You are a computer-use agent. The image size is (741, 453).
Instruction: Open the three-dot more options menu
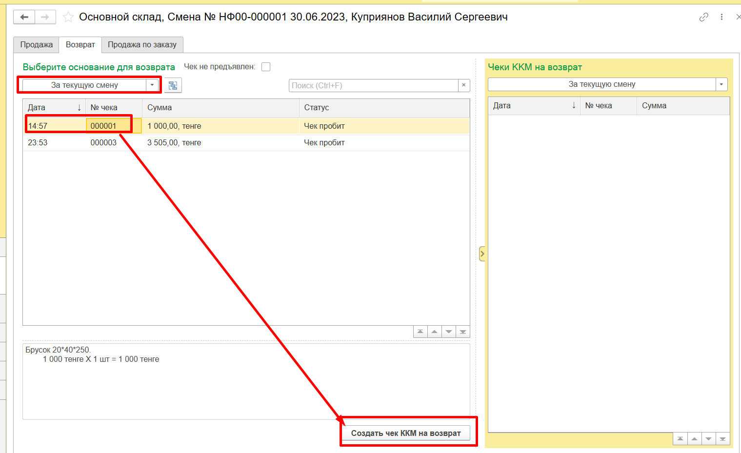click(721, 17)
